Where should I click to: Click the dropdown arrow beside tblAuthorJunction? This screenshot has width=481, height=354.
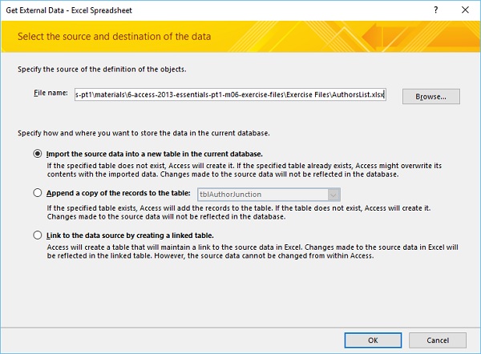(x=334, y=194)
